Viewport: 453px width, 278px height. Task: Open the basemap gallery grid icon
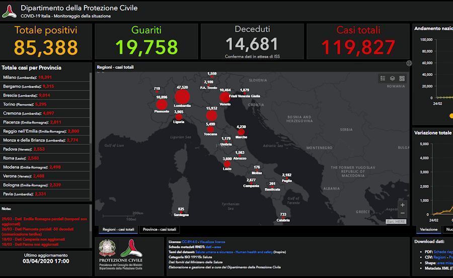click(402, 78)
